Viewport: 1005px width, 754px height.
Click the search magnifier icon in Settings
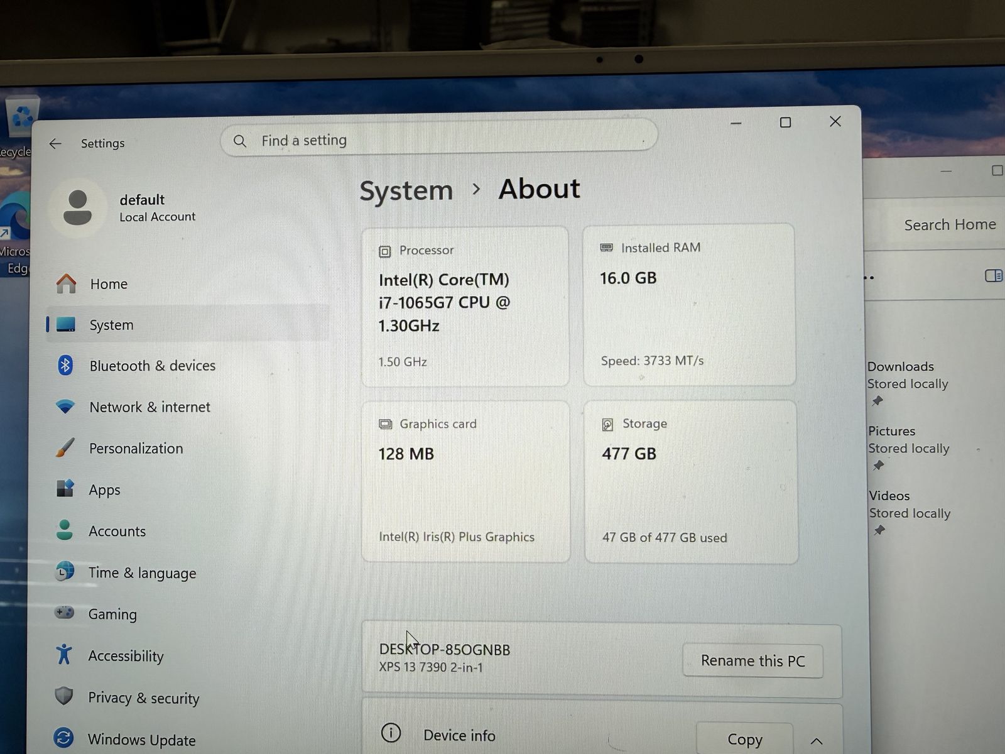[x=240, y=141]
